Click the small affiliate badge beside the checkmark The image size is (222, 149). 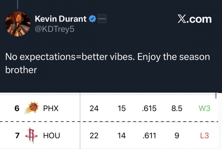pyautogui.click(x=102, y=19)
